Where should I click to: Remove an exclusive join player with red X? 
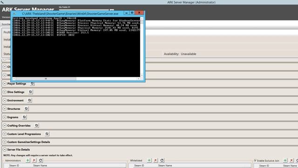pos(291,161)
